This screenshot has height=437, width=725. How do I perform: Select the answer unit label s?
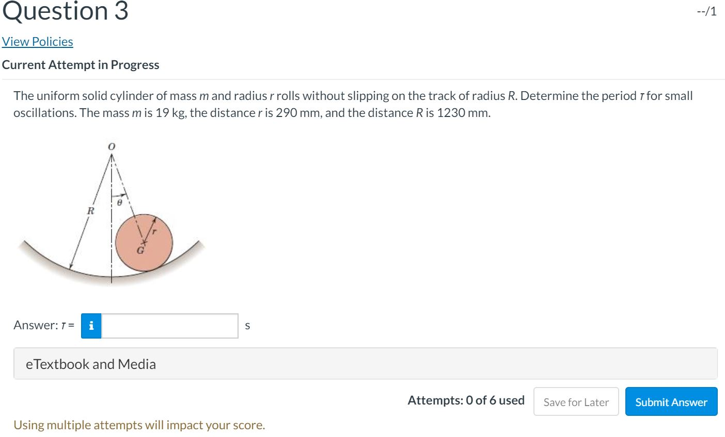(247, 326)
